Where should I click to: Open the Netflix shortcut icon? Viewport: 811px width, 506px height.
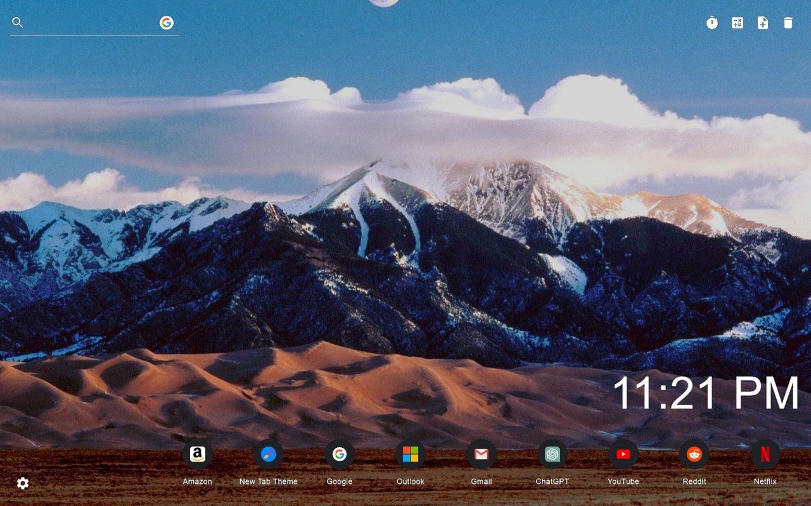coord(765,454)
